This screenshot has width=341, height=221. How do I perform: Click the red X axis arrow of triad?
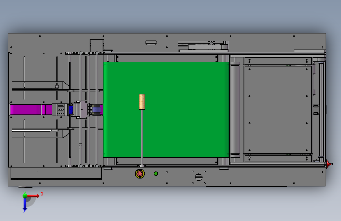[x=33, y=196]
